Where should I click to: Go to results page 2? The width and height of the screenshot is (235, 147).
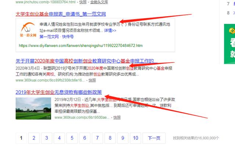(34, 138)
